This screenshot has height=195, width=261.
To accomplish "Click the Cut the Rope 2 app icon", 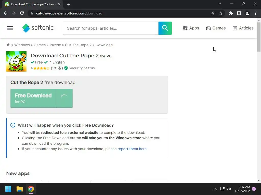I will click(16, 61).
